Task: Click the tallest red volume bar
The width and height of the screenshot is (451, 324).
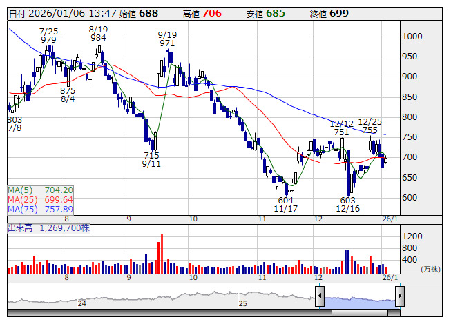Action: [x=161, y=253]
